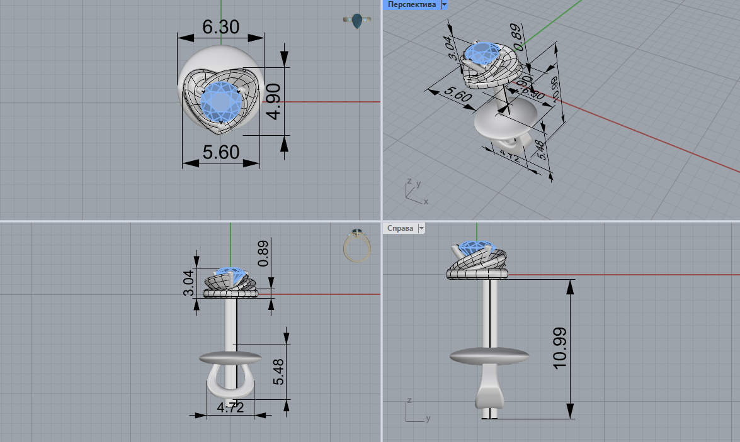Image resolution: width=740 pixels, height=442 pixels.
Task: Select the blue gemstone in the top view
Action: tap(221, 102)
